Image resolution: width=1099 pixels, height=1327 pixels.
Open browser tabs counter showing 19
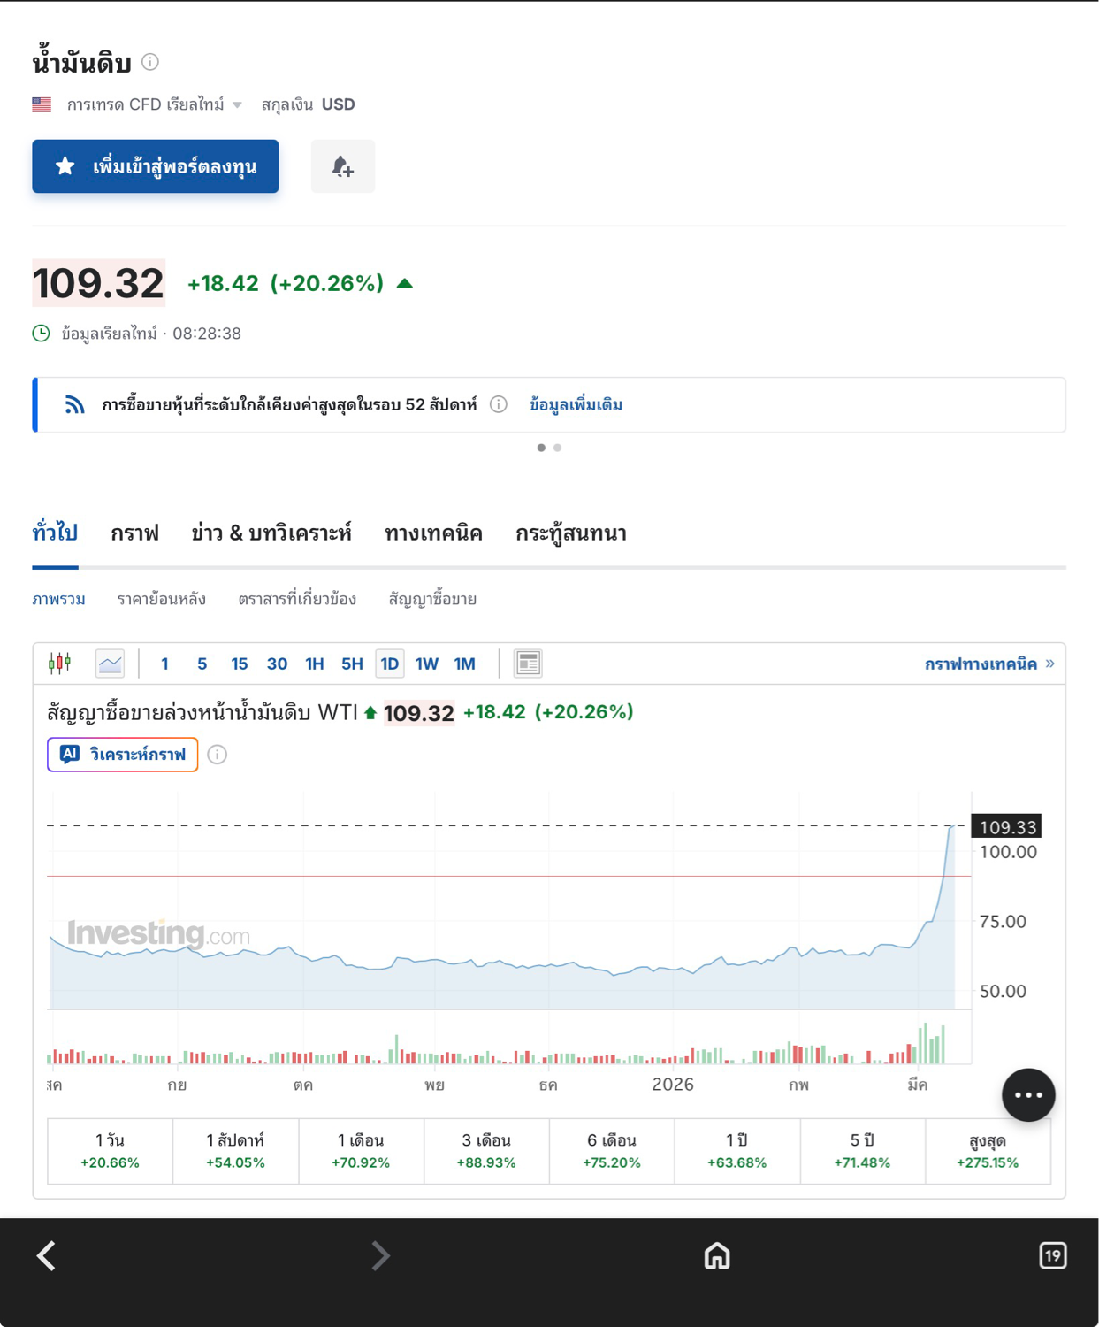pyautogui.click(x=1052, y=1255)
